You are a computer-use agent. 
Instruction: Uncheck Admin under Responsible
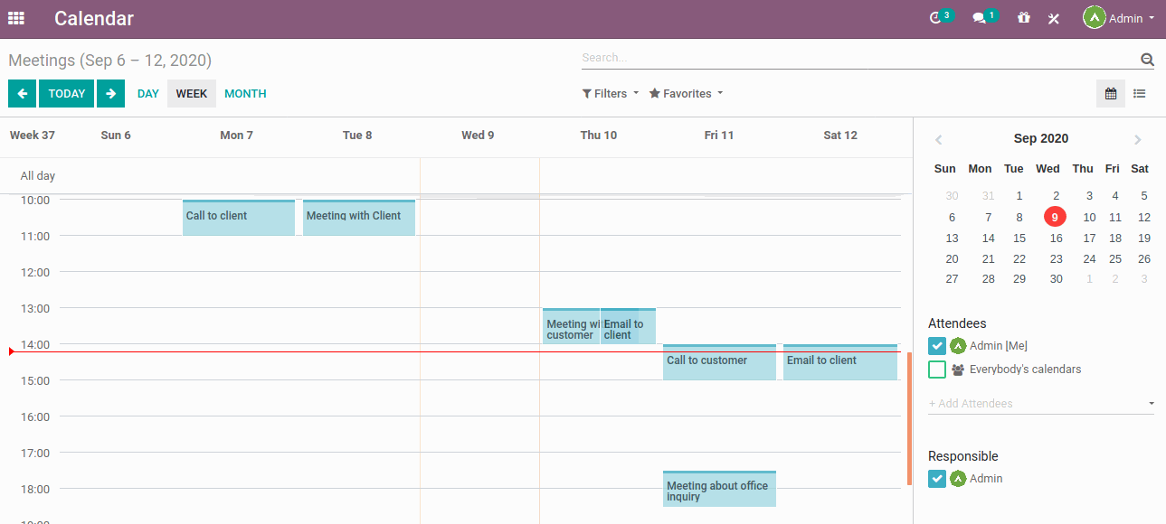(936, 478)
